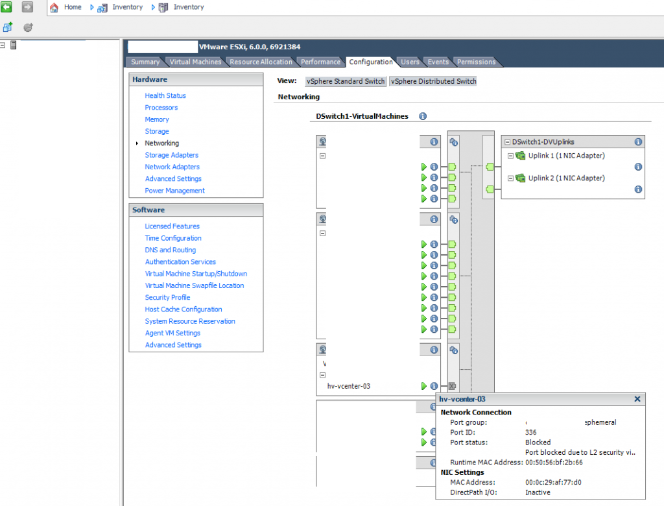The width and height of the screenshot is (664, 506).
Task: Open the Events tab
Action: tap(438, 62)
